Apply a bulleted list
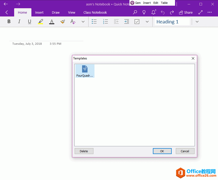 point(94,21)
